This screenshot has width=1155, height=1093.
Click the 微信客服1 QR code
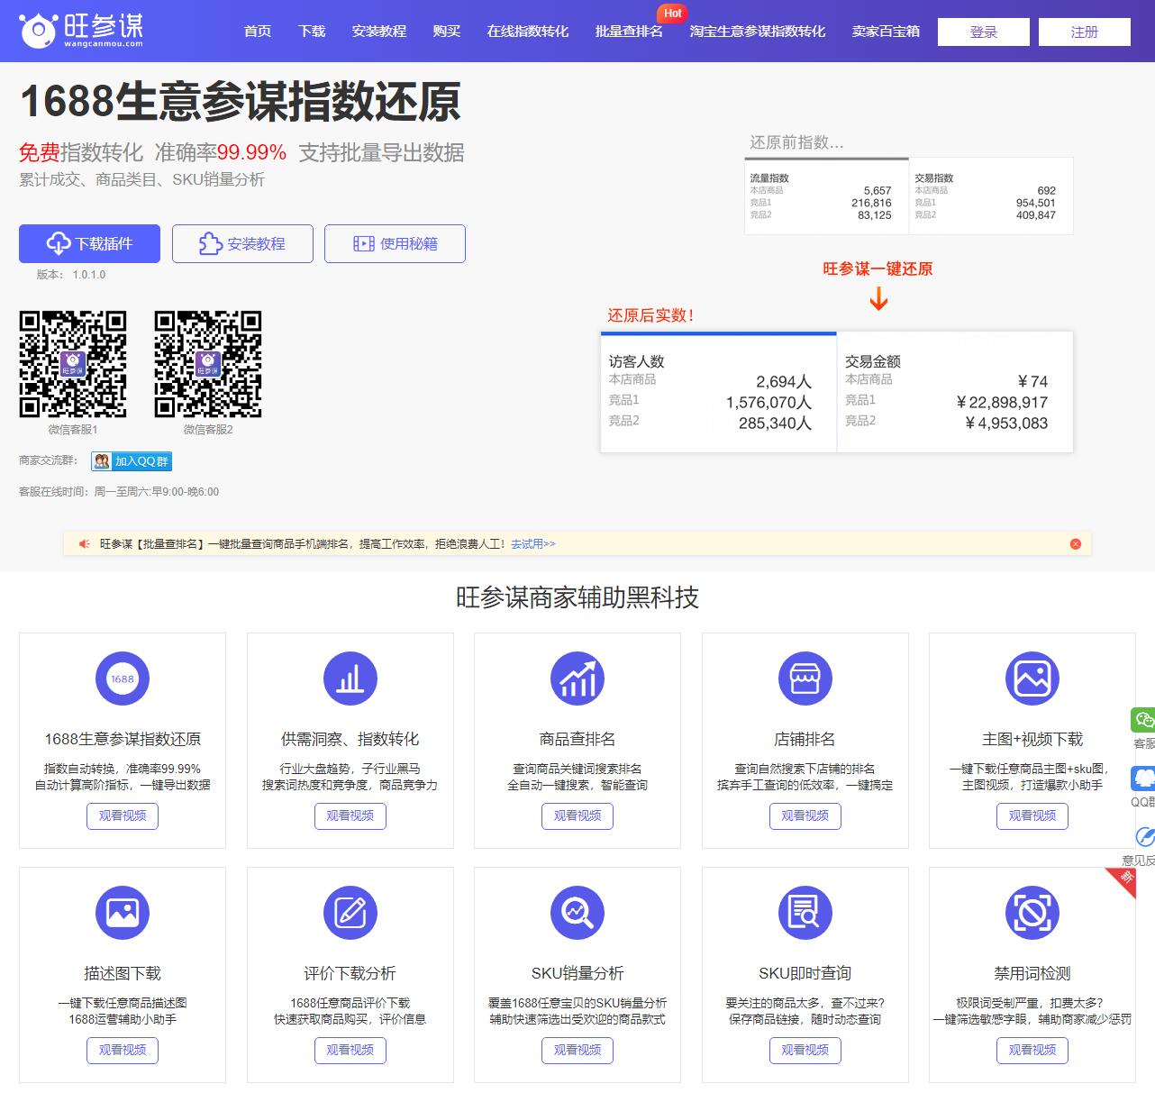click(73, 364)
